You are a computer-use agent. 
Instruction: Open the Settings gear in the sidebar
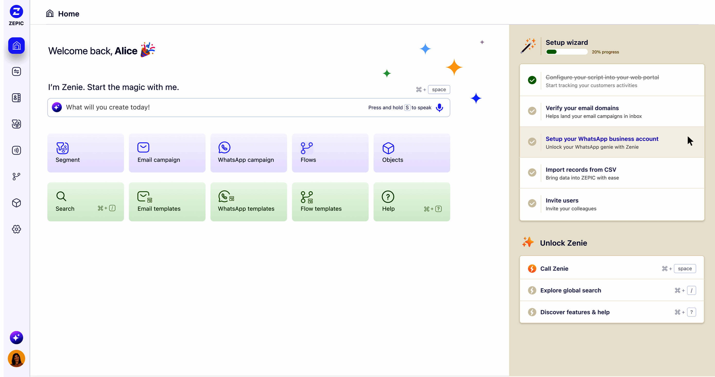point(16,229)
